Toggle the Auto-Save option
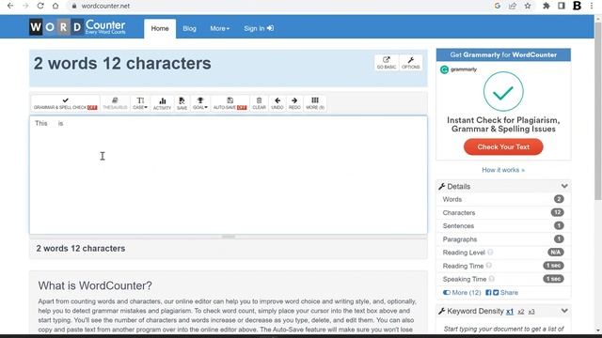Viewport: 602px width, 338px height. (x=230, y=103)
